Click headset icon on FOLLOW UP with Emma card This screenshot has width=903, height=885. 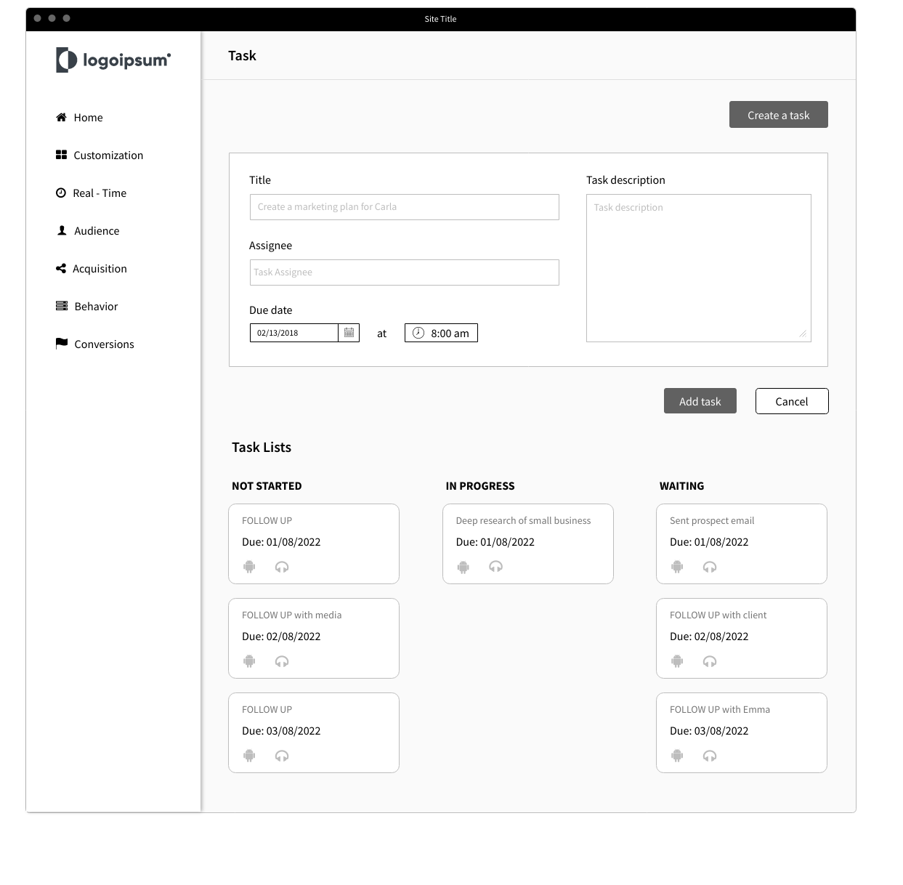coord(710,756)
